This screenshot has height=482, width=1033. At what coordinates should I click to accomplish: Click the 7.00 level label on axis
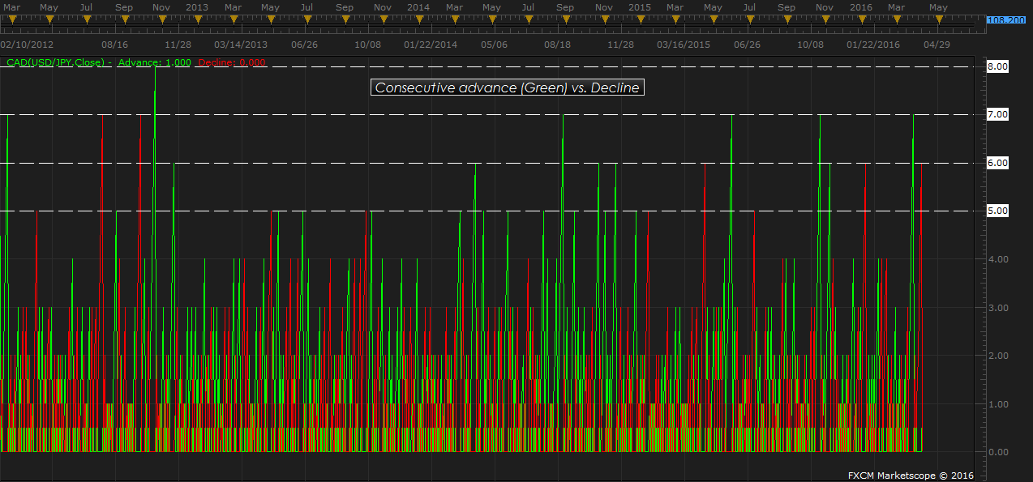tap(996, 115)
